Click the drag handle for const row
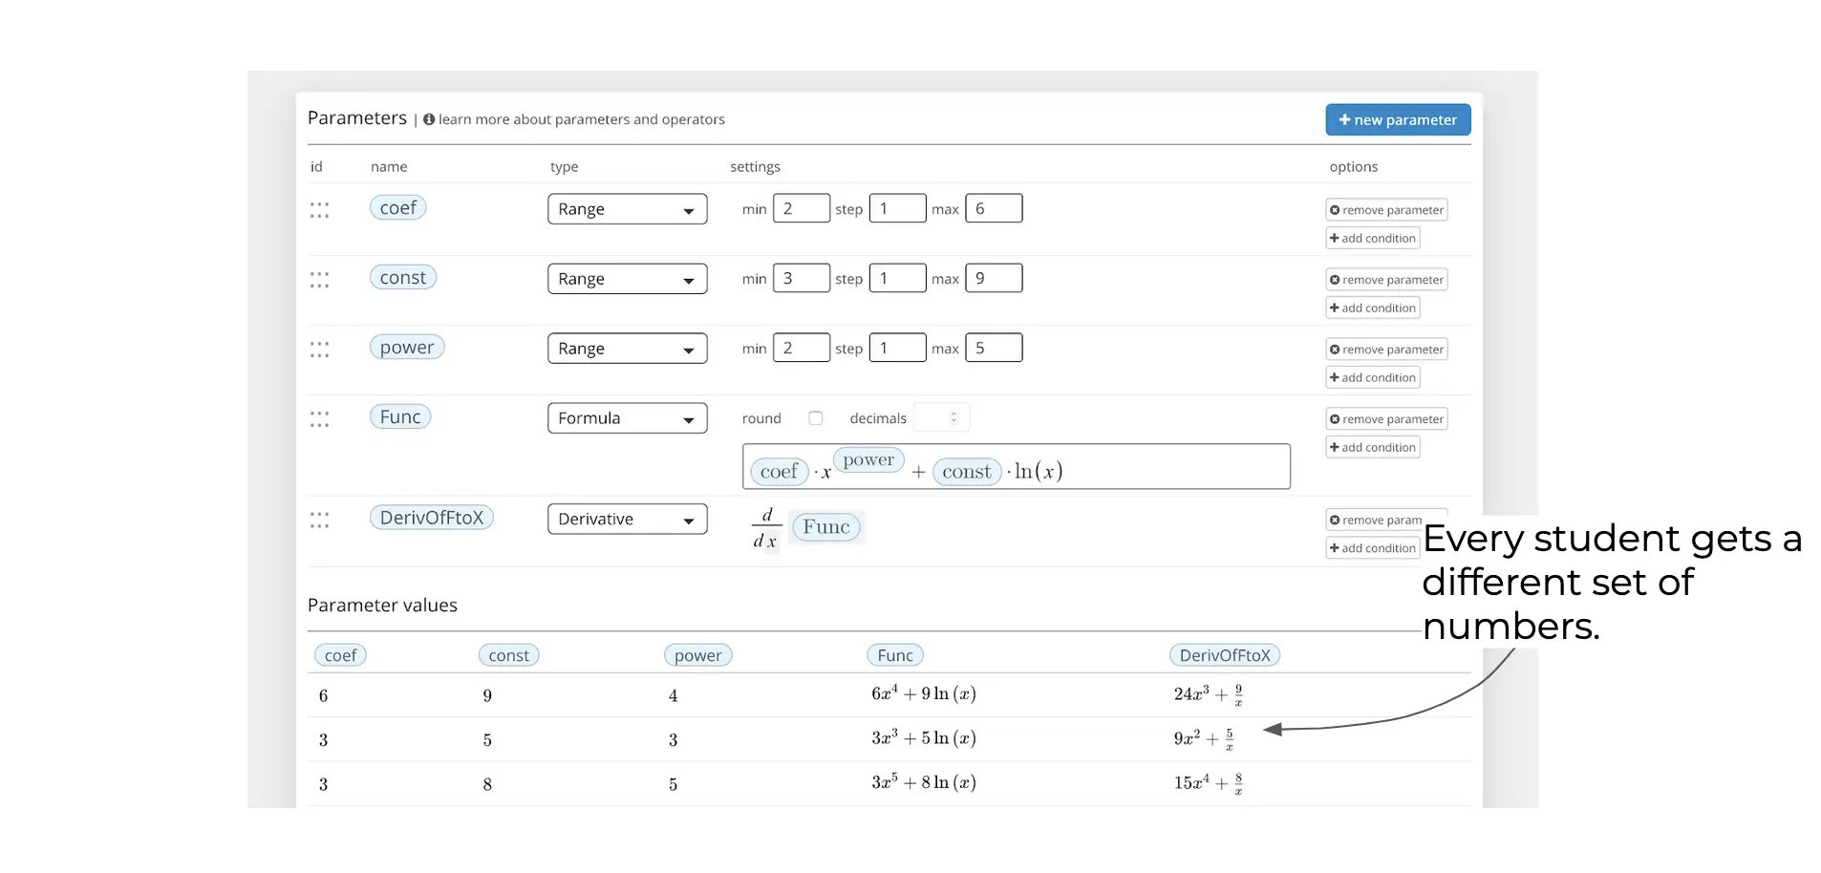Viewport: 1821px width, 873px height. pos(319,280)
